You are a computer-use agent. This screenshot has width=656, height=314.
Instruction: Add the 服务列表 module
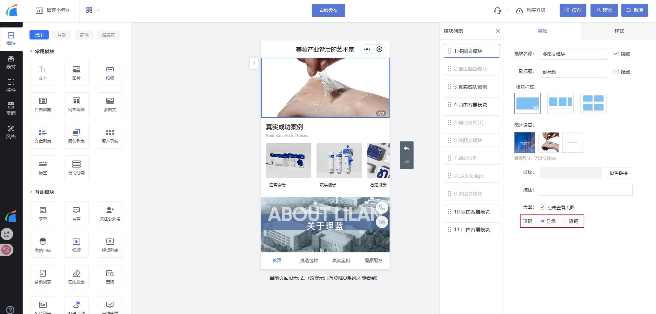(76, 136)
